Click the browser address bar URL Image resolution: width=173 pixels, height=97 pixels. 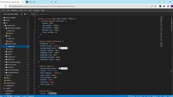tap(43, 6)
